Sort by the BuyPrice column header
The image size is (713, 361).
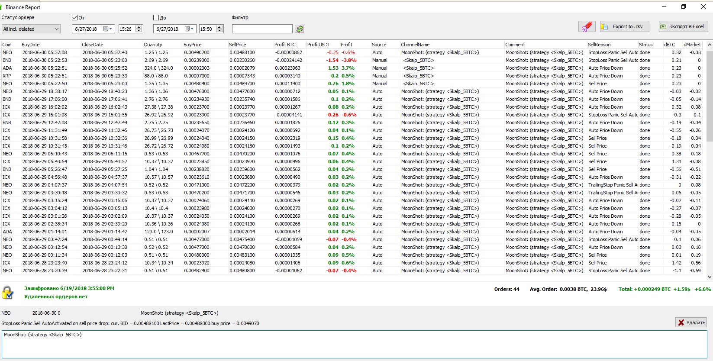click(205, 45)
